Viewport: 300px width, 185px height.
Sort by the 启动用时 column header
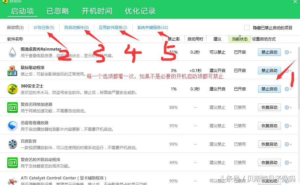pos(195,39)
